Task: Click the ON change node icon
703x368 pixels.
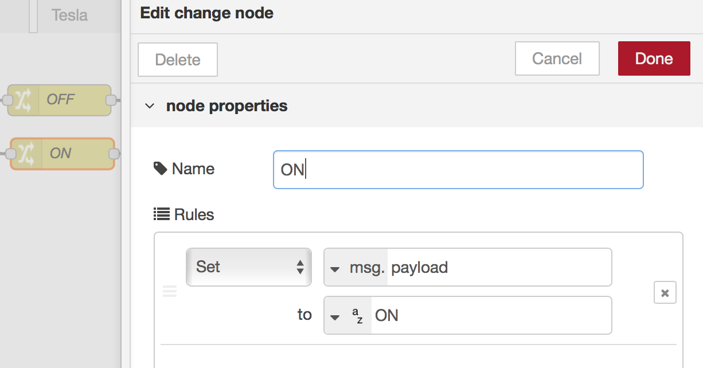Action: coord(26,154)
